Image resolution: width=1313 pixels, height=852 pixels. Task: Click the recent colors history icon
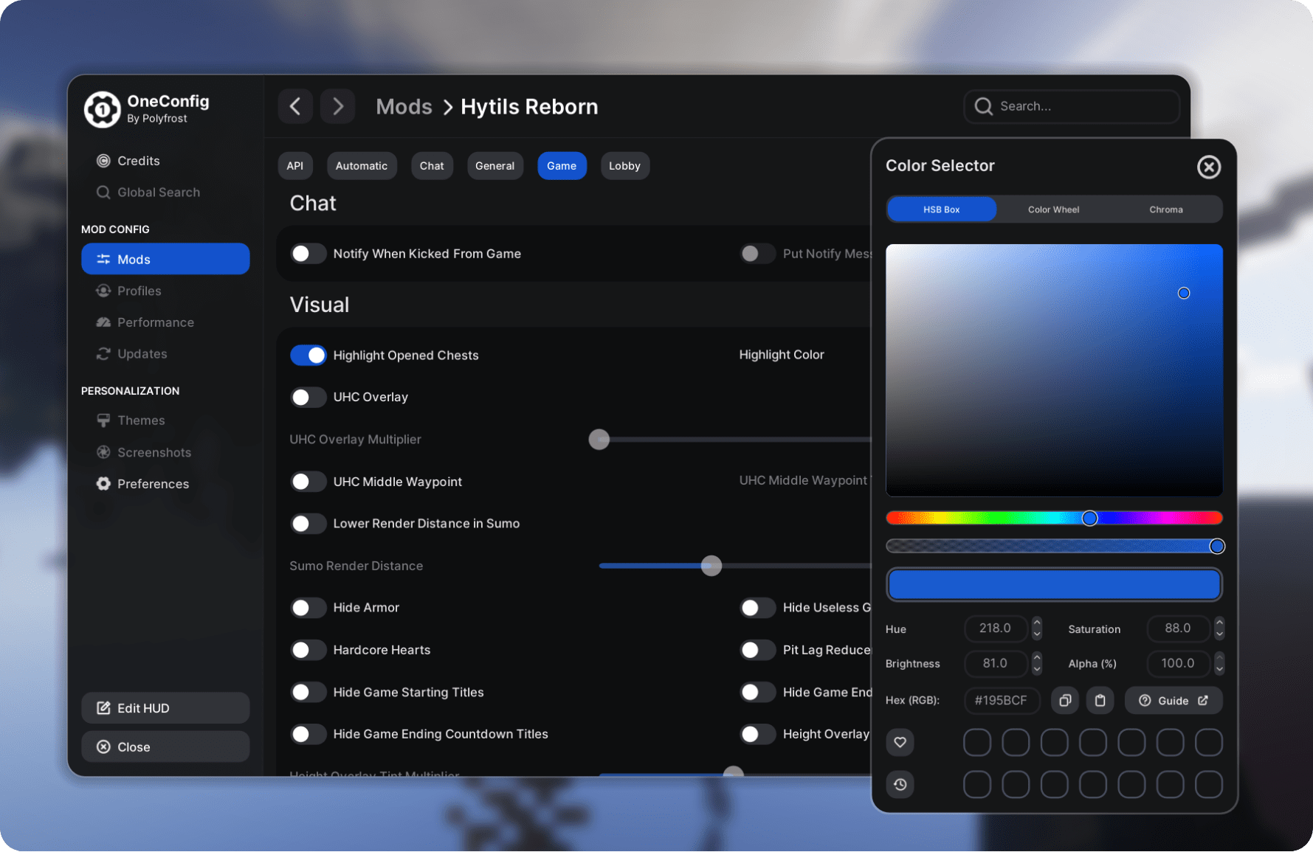tap(900, 784)
